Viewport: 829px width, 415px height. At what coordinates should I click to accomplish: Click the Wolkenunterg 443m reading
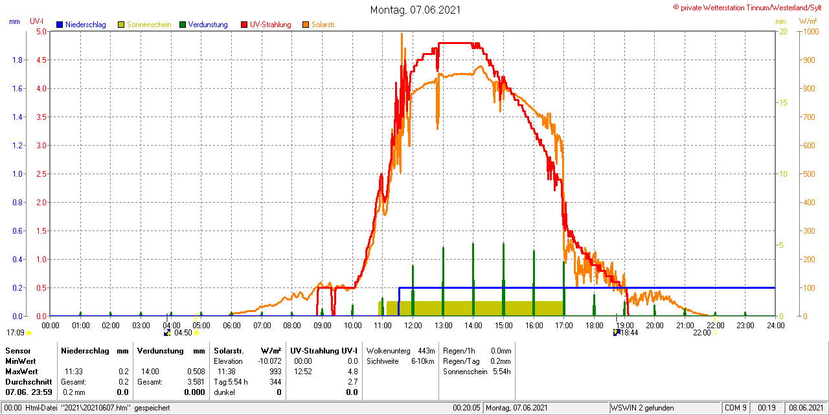[400, 350]
